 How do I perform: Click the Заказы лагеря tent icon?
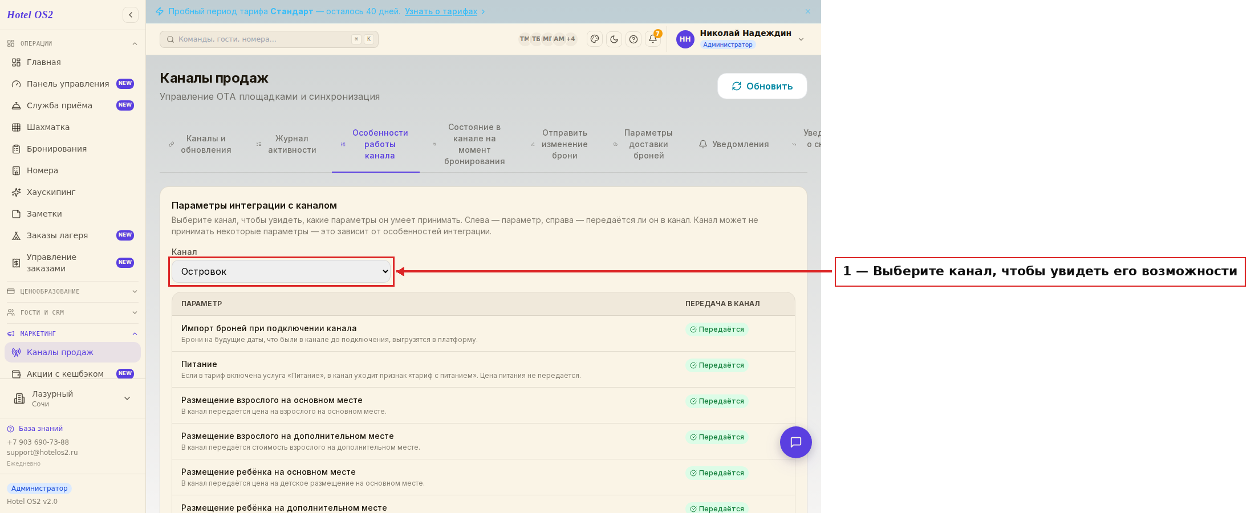[x=17, y=235]
